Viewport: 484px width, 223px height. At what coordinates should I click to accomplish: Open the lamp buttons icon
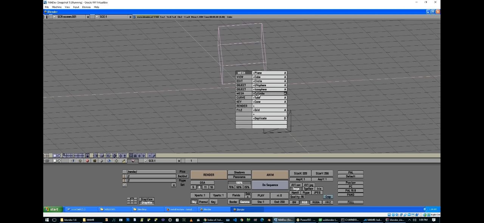click(80, 161)
